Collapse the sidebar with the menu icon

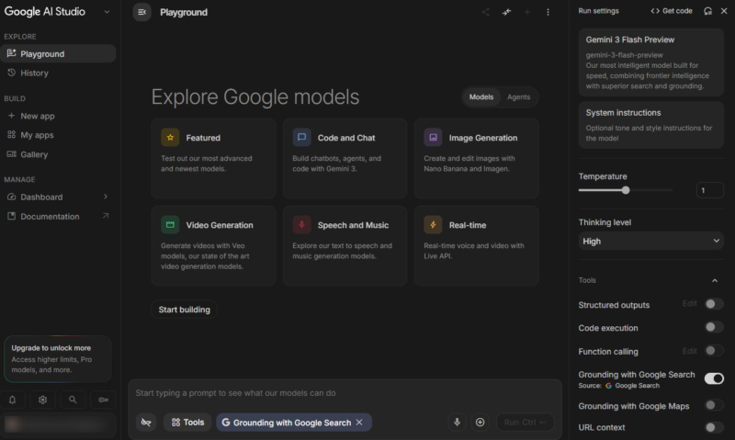tap(142, 12)
